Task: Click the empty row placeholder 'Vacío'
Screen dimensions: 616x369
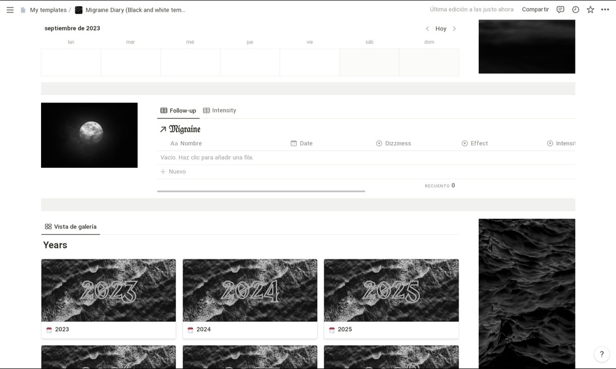Action: click(x=207, y=158)
